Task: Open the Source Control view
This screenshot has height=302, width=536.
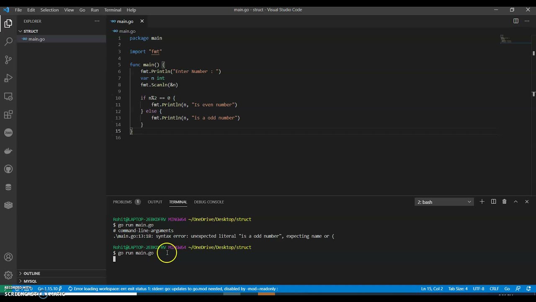Action: 8,60
